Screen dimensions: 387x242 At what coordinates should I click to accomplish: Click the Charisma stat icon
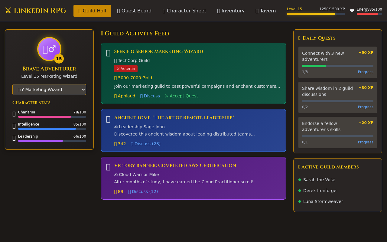[14, 114]
